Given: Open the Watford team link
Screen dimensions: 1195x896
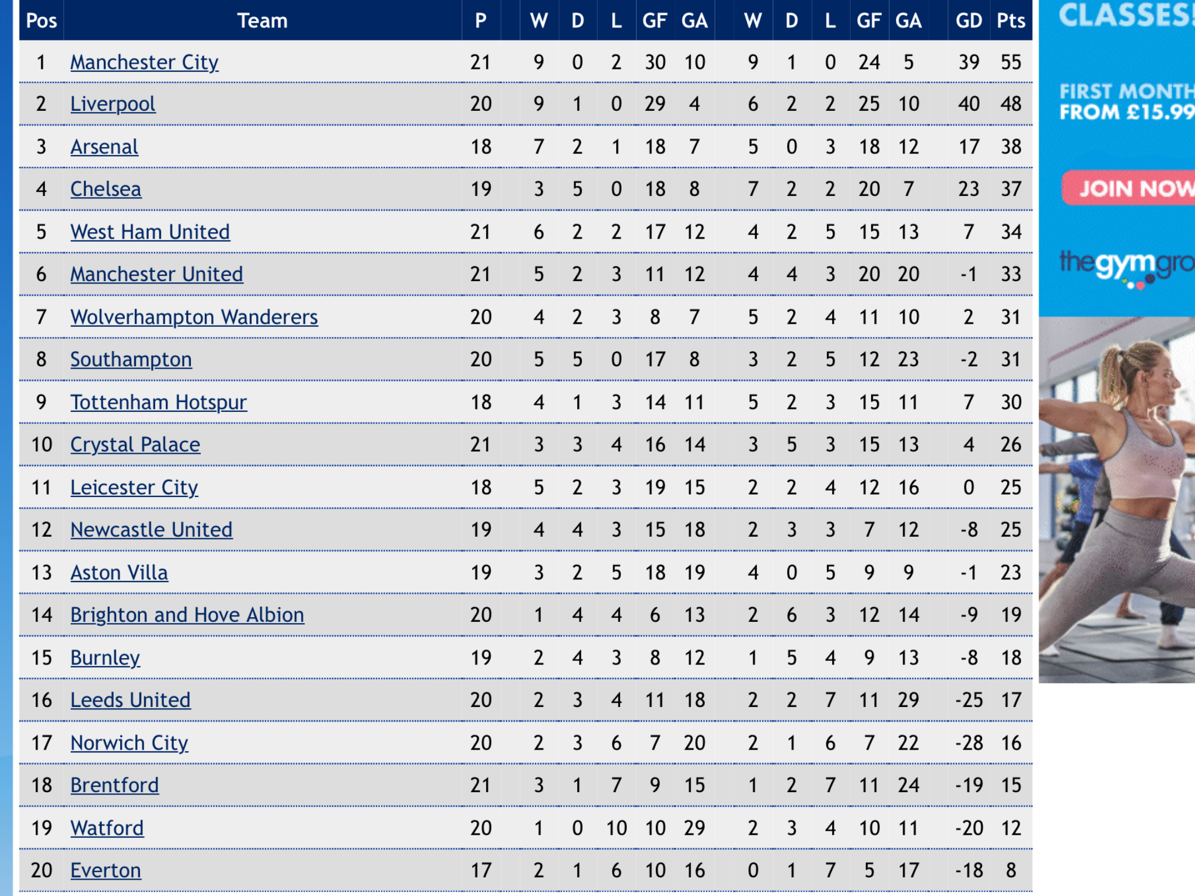Looking at the screenshot, I should click(x=107, y=828).
